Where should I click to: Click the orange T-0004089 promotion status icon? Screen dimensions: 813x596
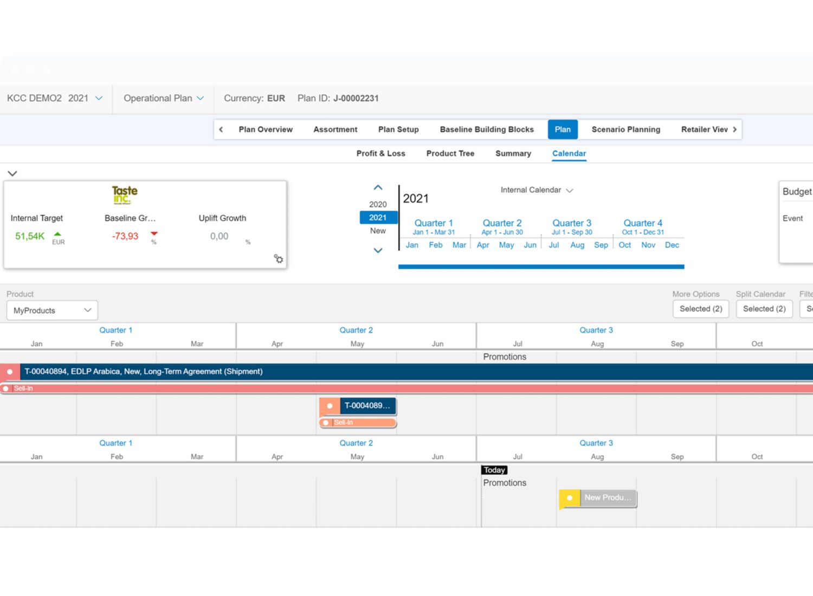pyautogui.click(x=330, y=406)
